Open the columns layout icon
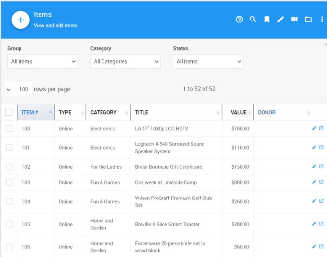The image size is (327, 257). tap(294, 20)
